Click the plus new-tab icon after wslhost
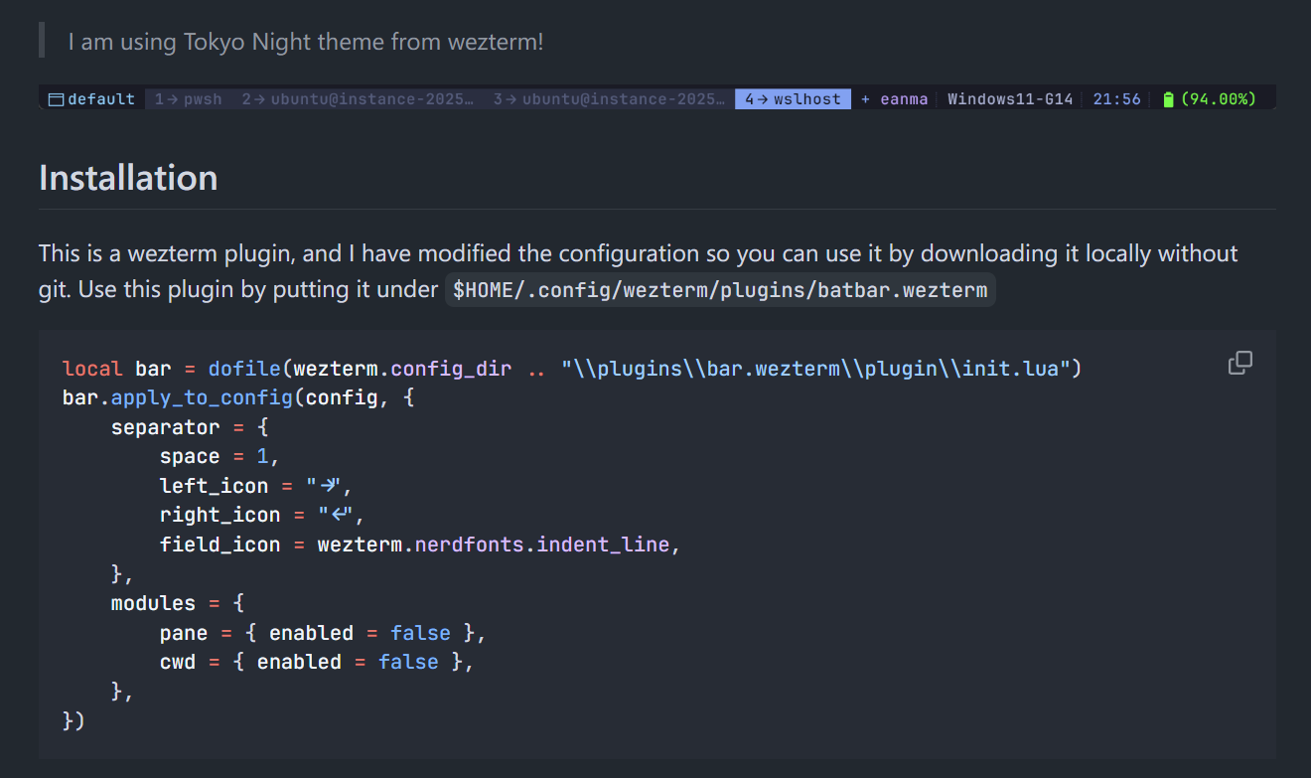1311x778 pixels. coord(865,99)
